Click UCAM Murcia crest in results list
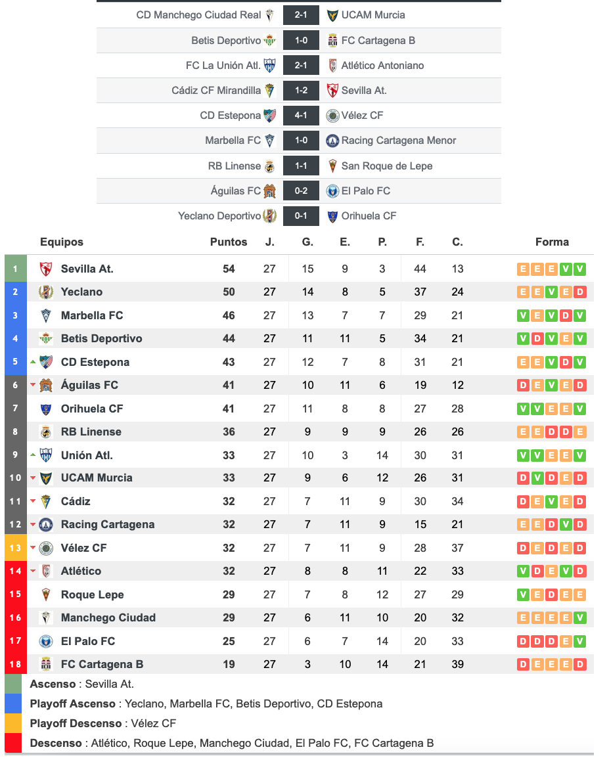Screen dimensions: 609x760 click(x=332, y=15)
